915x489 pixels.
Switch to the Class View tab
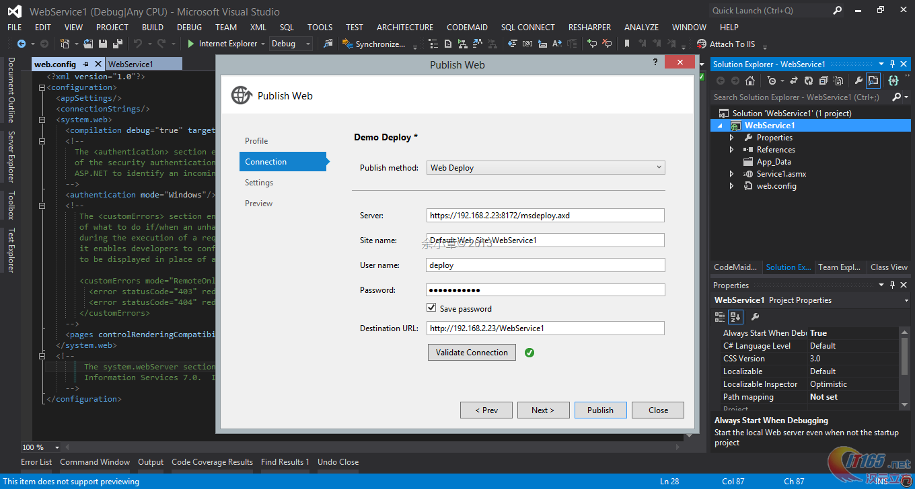(x=889, y=267)
